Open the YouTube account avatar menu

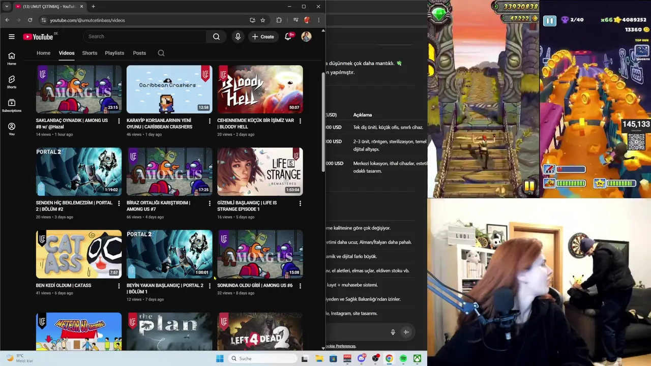[x=306, y=37]
